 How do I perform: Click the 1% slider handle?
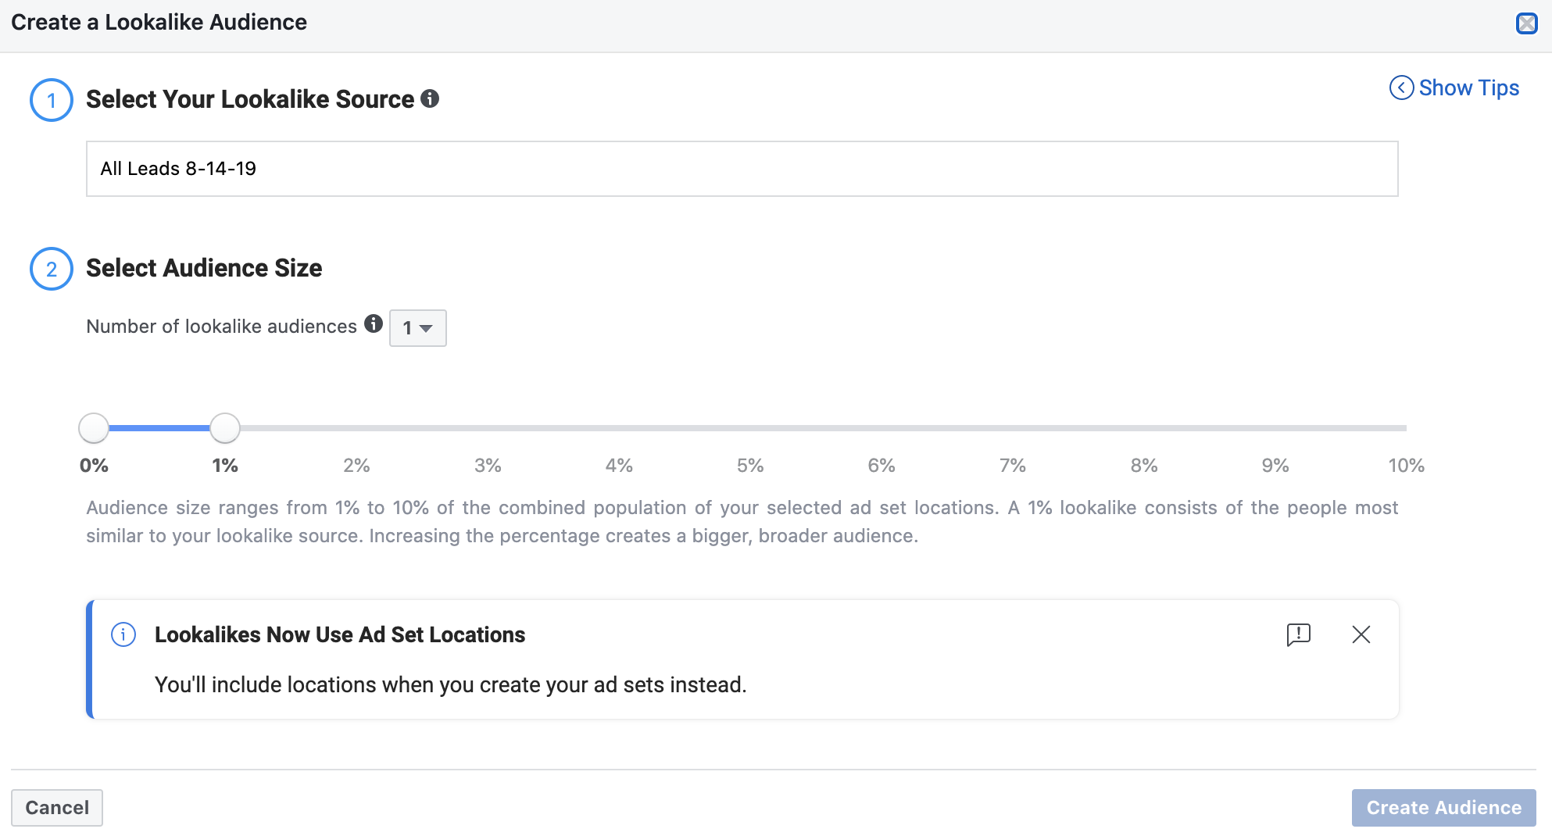[x=225, y=428]
